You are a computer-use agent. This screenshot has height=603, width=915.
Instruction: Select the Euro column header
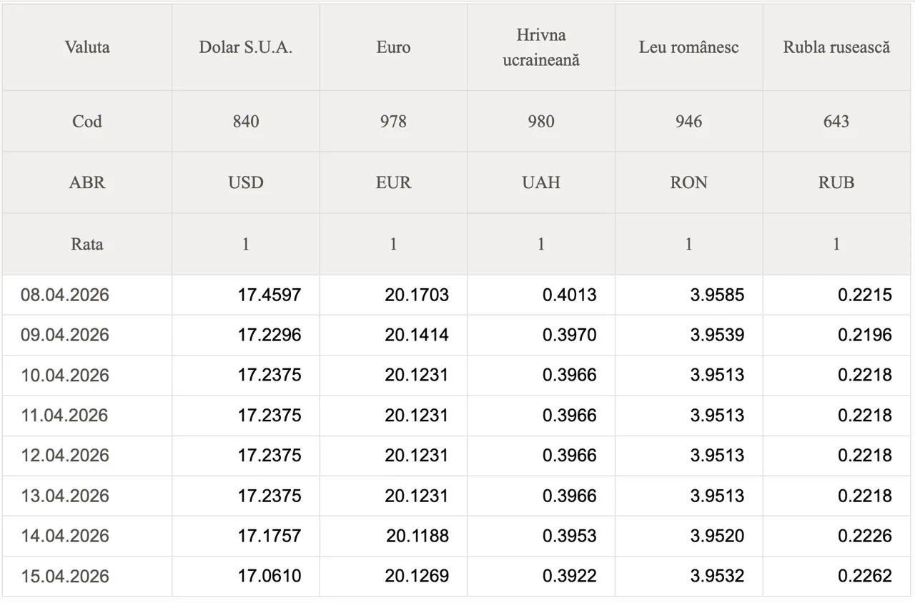pyautogui.click(x=393, y=48)
